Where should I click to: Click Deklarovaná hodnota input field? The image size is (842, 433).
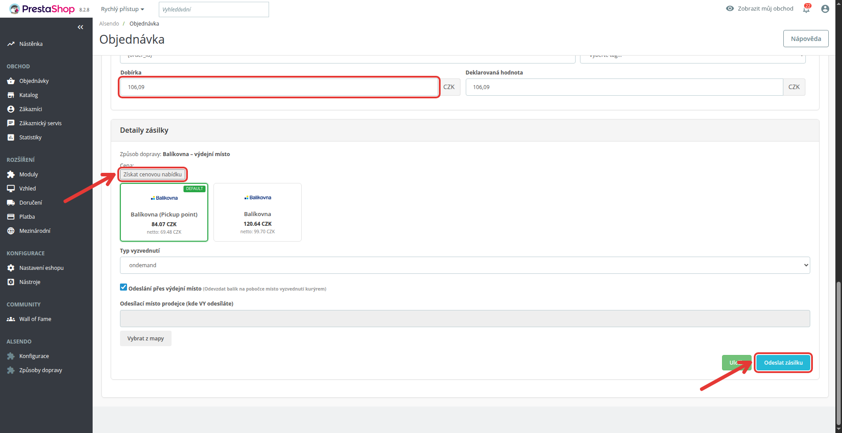(x=624, y=87)
